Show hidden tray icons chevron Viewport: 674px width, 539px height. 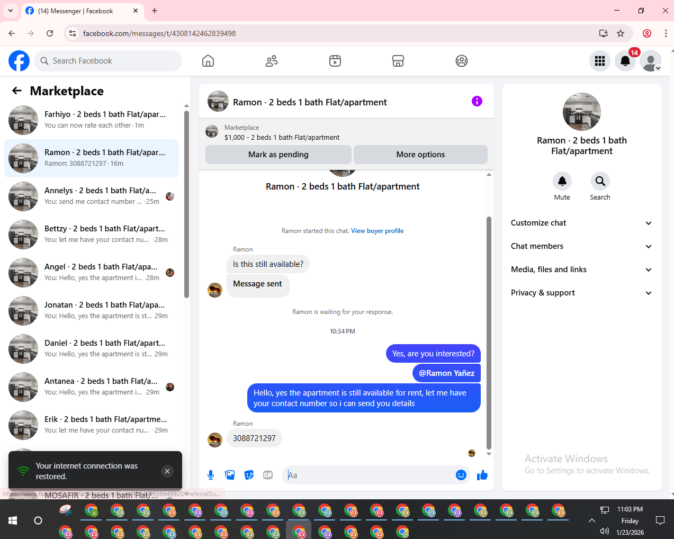click(x=592, y=520)
